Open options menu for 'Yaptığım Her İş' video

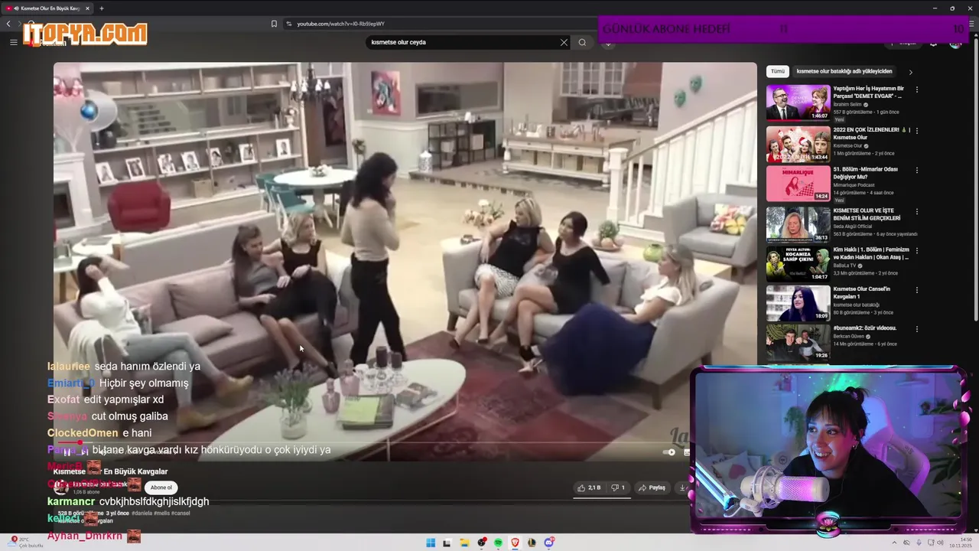(916, 90)
